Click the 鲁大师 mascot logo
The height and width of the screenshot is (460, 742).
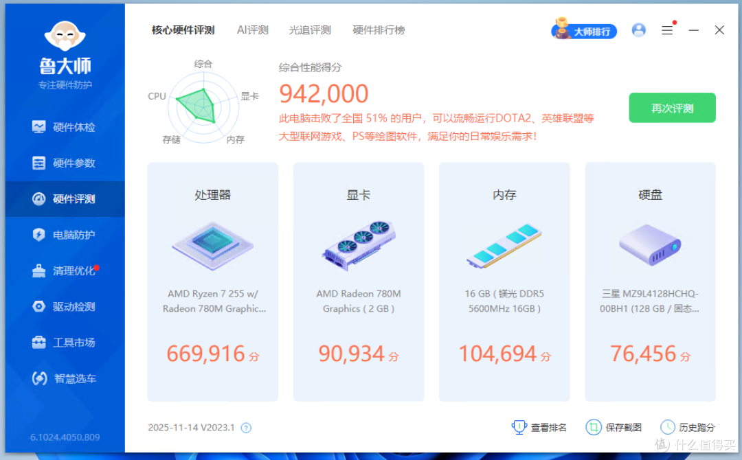click(x=65, y=36)
